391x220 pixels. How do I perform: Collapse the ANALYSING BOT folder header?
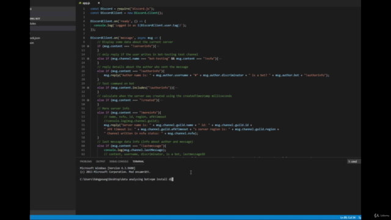(53, 18)
